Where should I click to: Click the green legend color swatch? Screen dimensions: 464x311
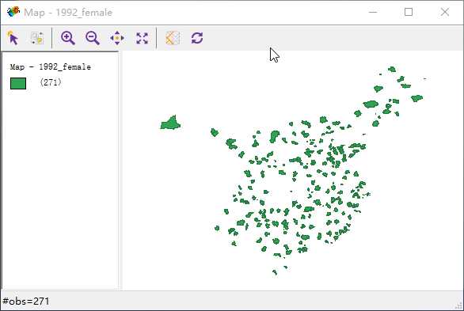(x=18, y=83)
